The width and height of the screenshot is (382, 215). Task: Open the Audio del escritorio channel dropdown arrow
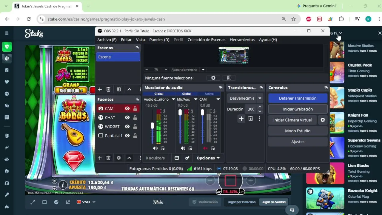point(173,99)
